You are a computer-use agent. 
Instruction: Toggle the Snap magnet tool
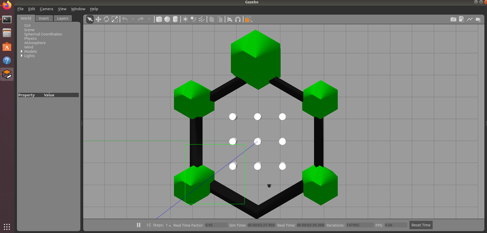238,19
